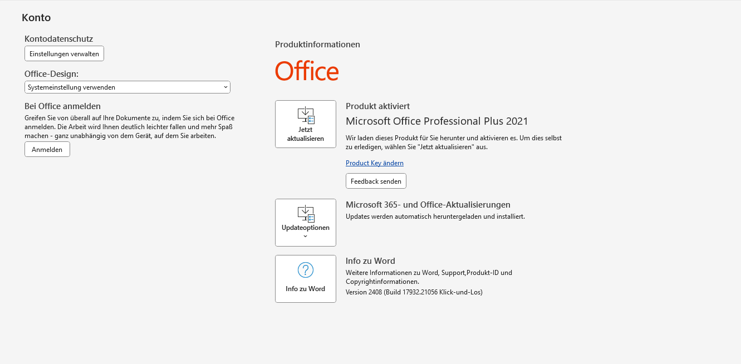The height and width of the screenshot is (364, 741).
Task: Click Microsoft Office Professional Plus 2021 text
Action: pos(437,121)
